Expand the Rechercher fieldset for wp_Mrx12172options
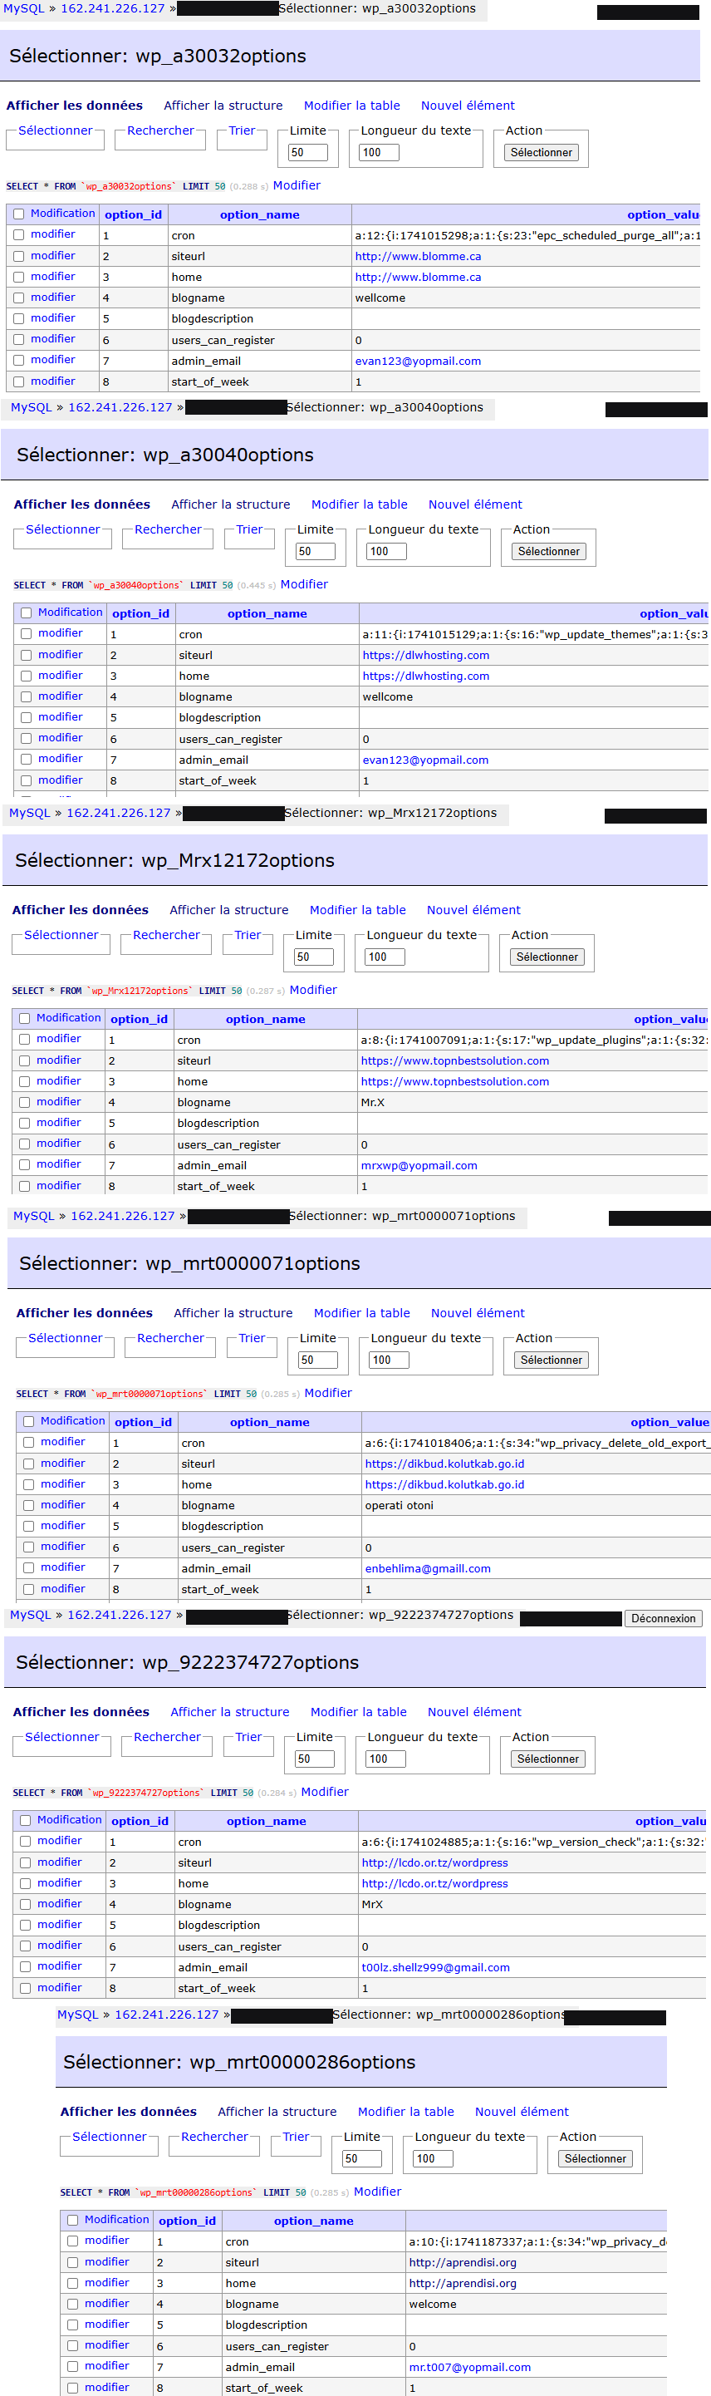 [166, 935]
